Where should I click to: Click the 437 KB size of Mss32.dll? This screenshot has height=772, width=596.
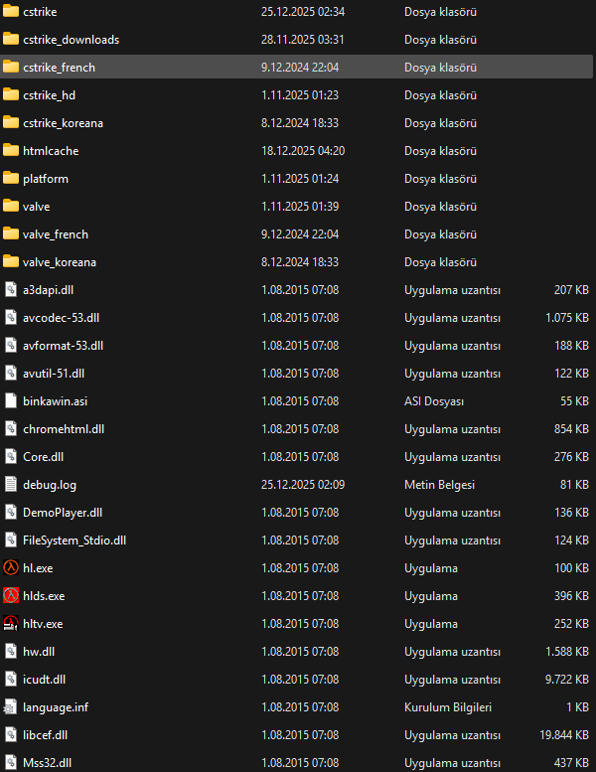pyautogui.click(x=571, y=763)
